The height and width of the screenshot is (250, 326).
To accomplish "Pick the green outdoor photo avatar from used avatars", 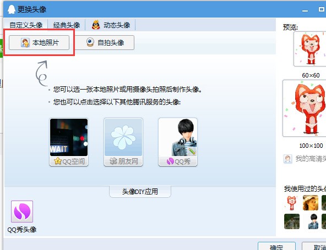I will tap(292, 221).
